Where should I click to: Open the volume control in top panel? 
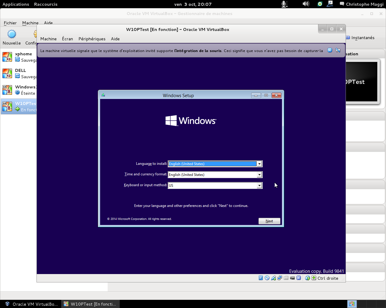pos(305,4)
